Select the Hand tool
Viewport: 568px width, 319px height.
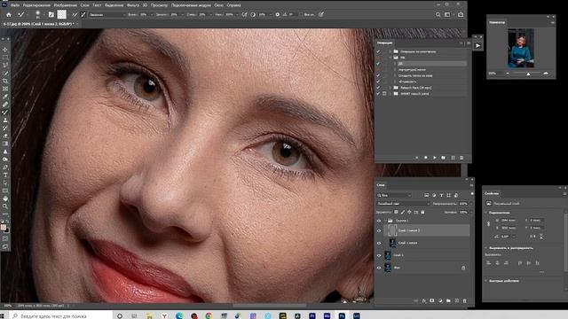pos(5,198)
